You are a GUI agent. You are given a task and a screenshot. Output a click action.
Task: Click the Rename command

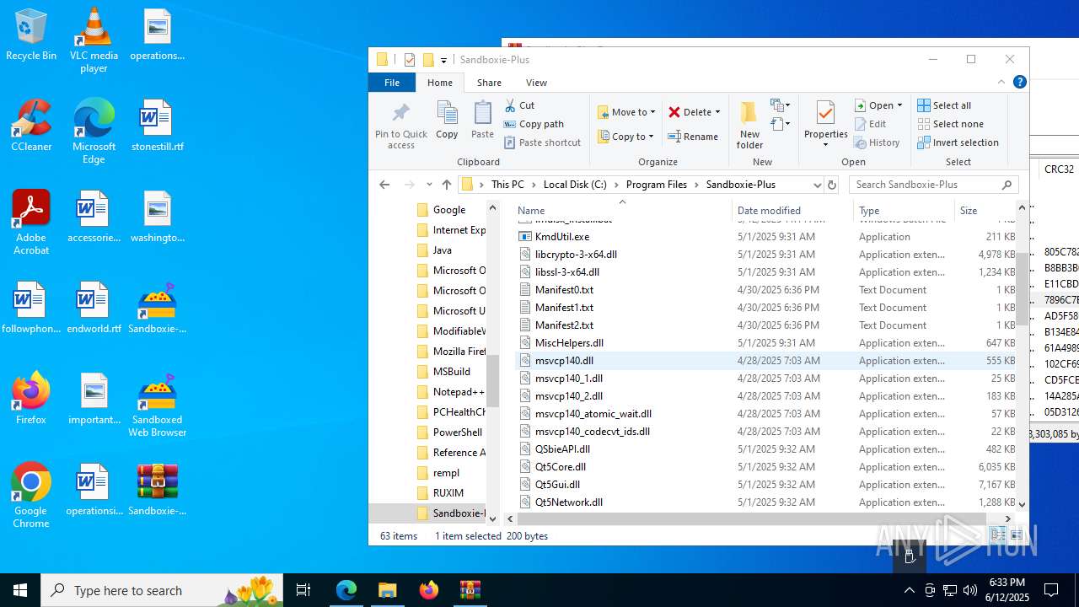693,137
